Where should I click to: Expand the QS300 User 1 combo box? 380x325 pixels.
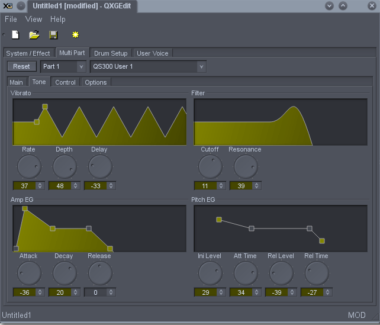pos(148,66)
